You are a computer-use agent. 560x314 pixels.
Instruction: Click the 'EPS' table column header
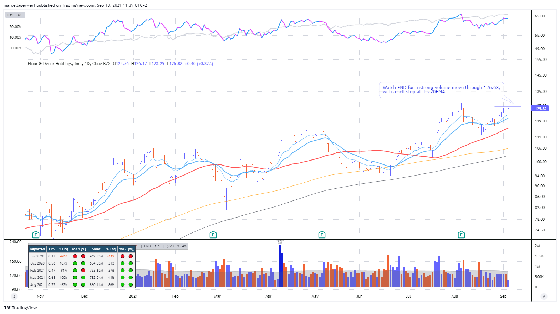click(x=52, y=249)
